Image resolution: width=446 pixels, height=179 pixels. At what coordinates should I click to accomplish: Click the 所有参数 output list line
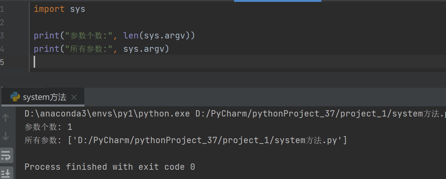[186, 141]
